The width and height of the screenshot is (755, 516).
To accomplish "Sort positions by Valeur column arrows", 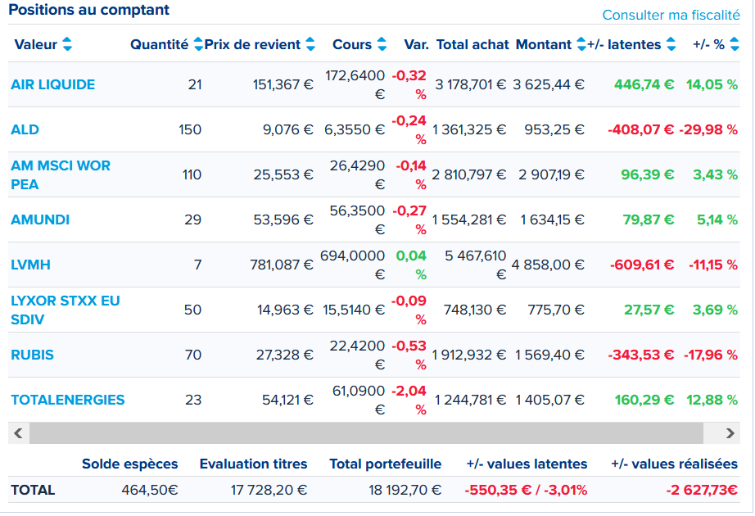I will pos(67,44).
